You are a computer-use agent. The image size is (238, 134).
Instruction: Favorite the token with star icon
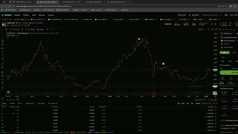[33, 23]
